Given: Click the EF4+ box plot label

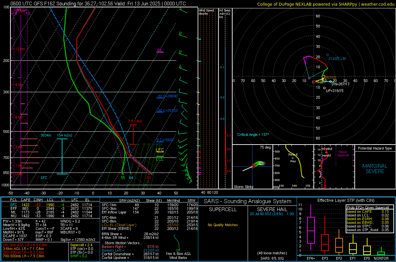Looking at the screenshot, I should [311, 258].
